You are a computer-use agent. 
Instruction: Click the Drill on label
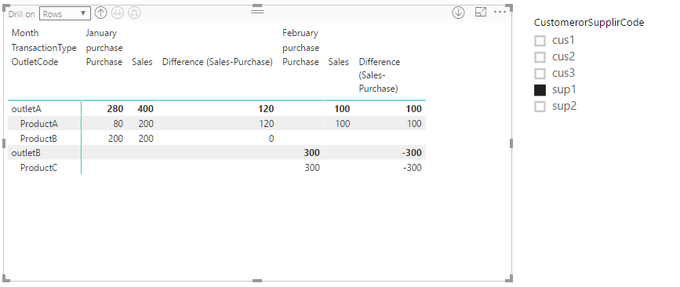pyautogui.click(x=22, y=14)
